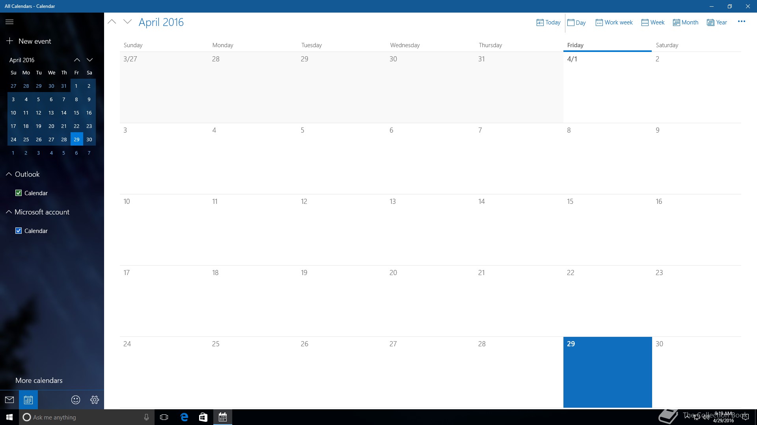Screen dimensions: 757x425
Task: Switch to Month view
Action: tap(686, 22)
